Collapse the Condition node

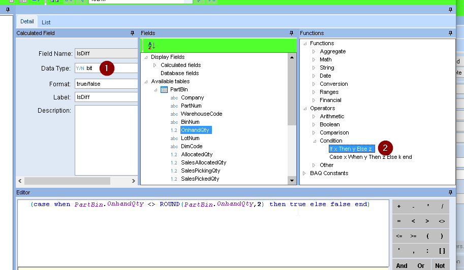coord(315,141)
